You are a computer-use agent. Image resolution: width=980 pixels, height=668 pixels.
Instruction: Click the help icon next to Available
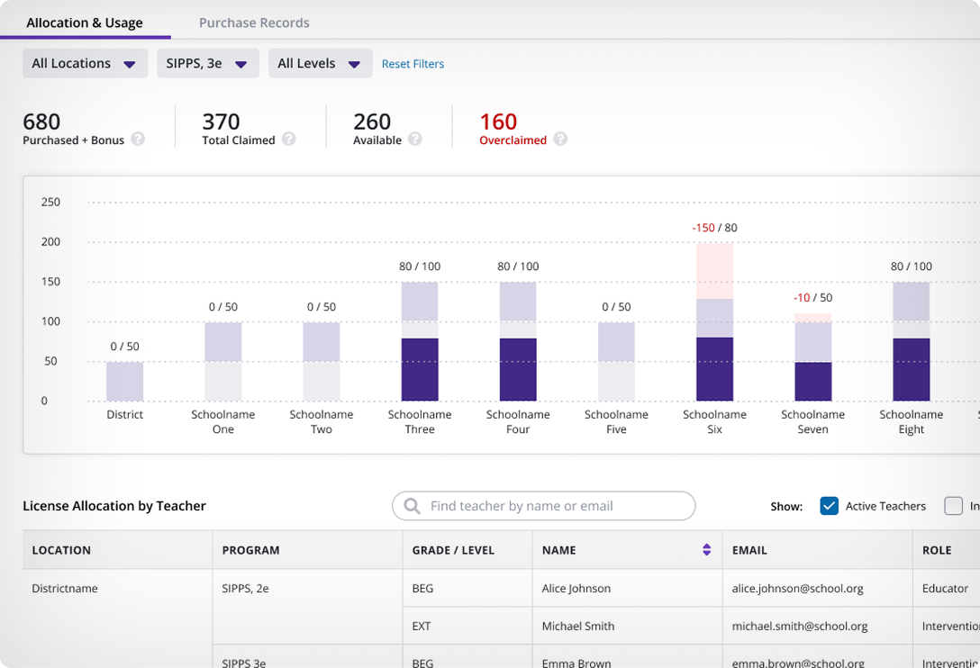coord(415,140)
